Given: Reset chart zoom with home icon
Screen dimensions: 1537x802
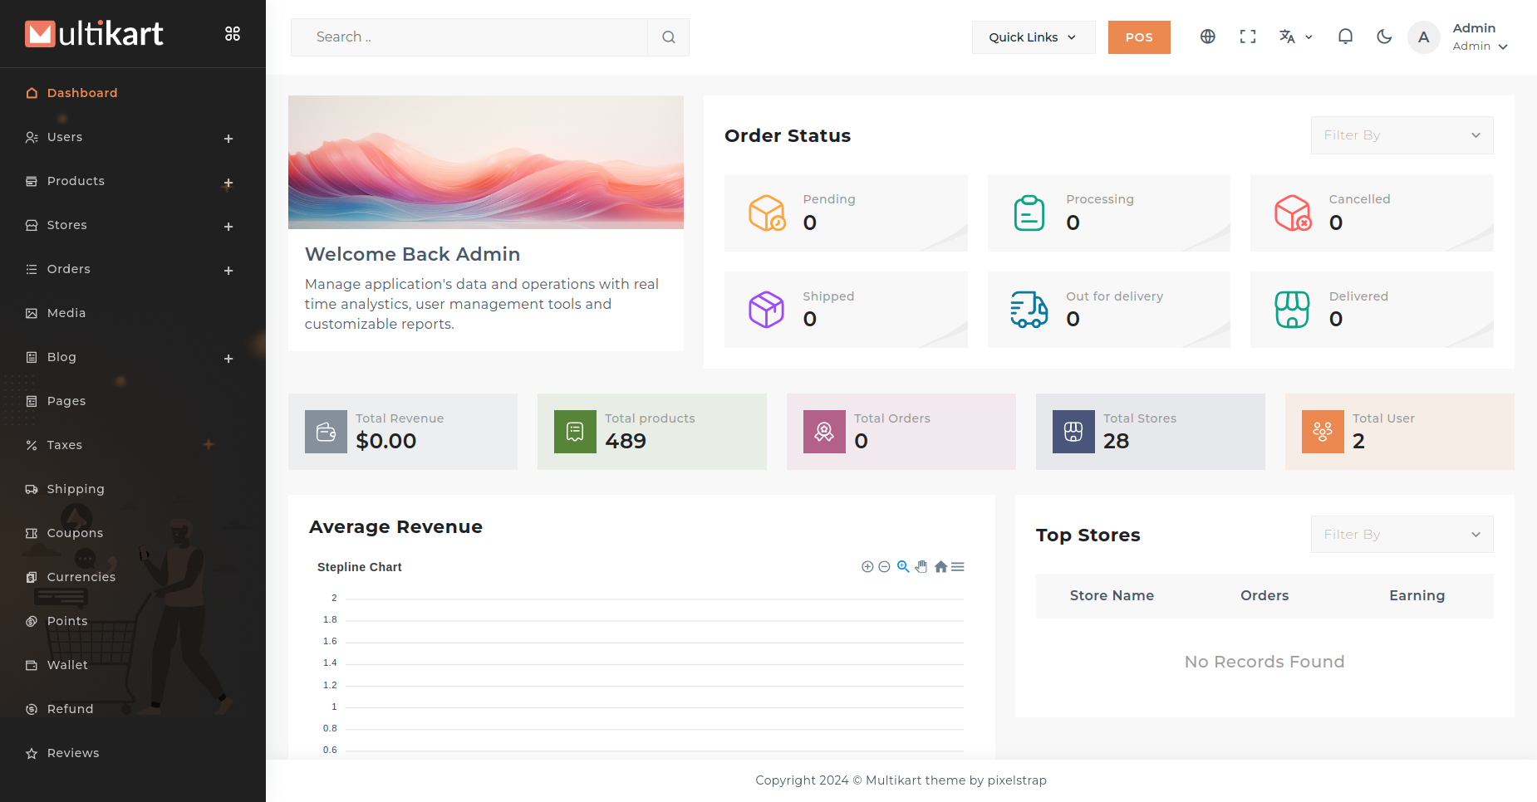Looking at the screenshot, I should click(940, 567).
